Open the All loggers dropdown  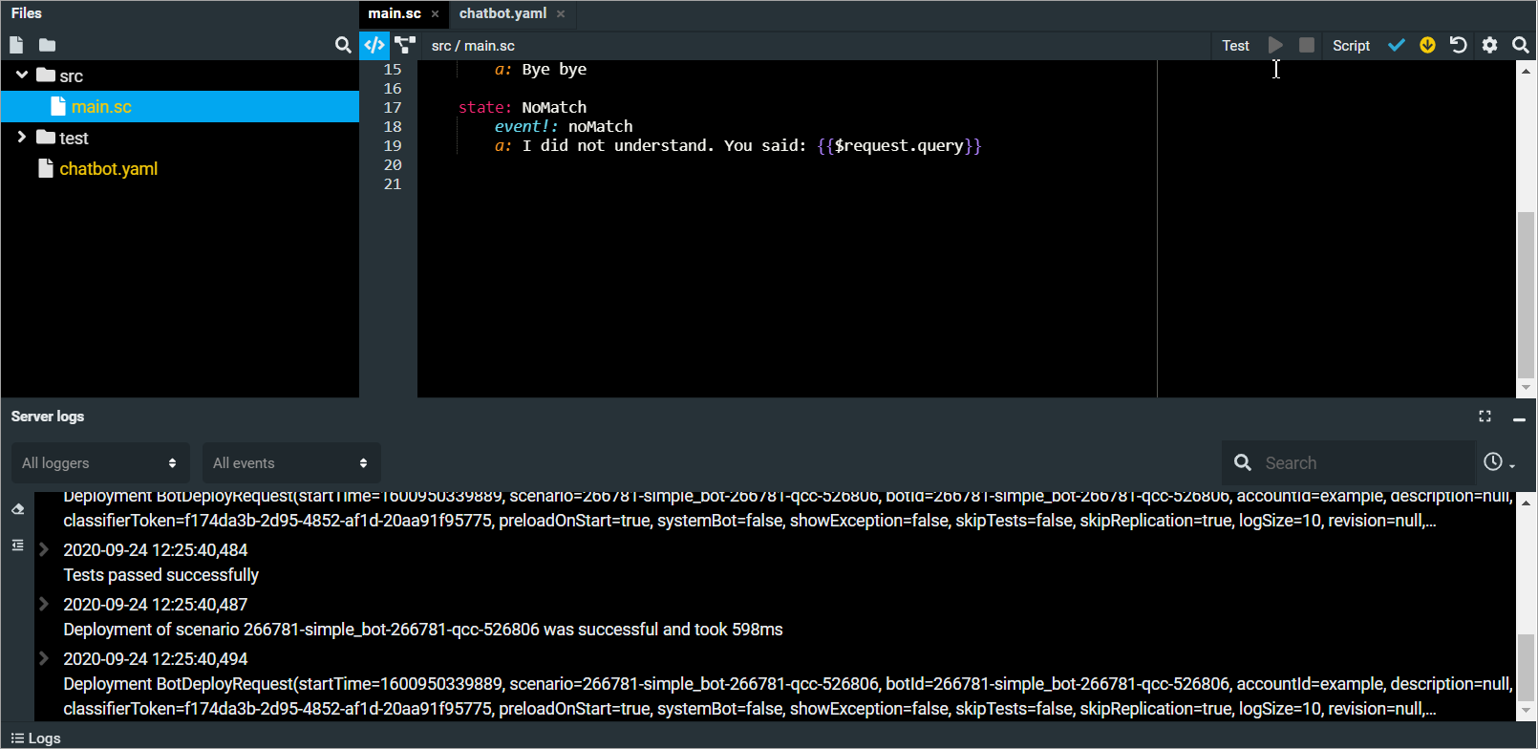(100, 463)
